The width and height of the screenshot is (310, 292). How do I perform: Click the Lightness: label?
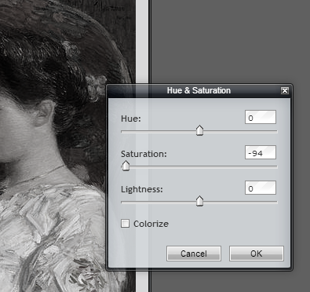pyautogui.click(x=142, y=189)
